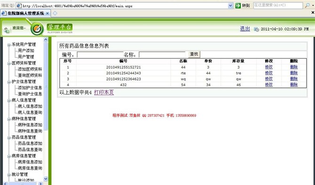The image size is (315, 185).
Task: Click the green Go arrow icon
Action: 238,6
